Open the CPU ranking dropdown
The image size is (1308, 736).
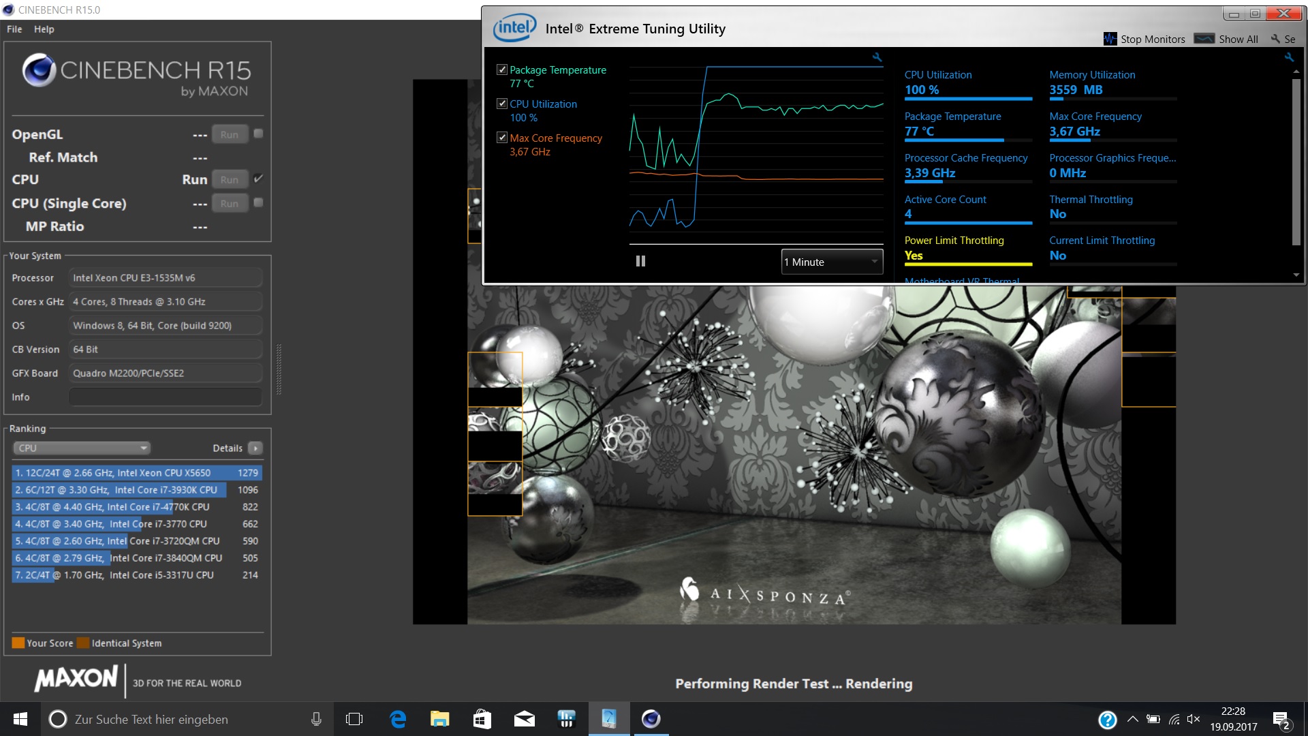click(82, 448)
